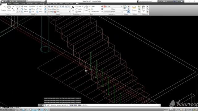Image resolution: width=198 pixels, height=111 pixels.
Task: Select the Arc draw tool
Action: (x=14, y=8)
